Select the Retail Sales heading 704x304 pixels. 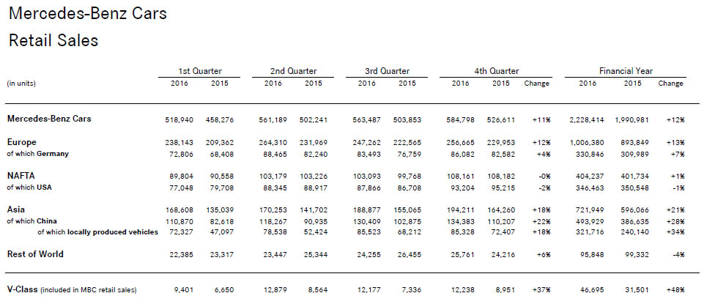tap(53, 40)
